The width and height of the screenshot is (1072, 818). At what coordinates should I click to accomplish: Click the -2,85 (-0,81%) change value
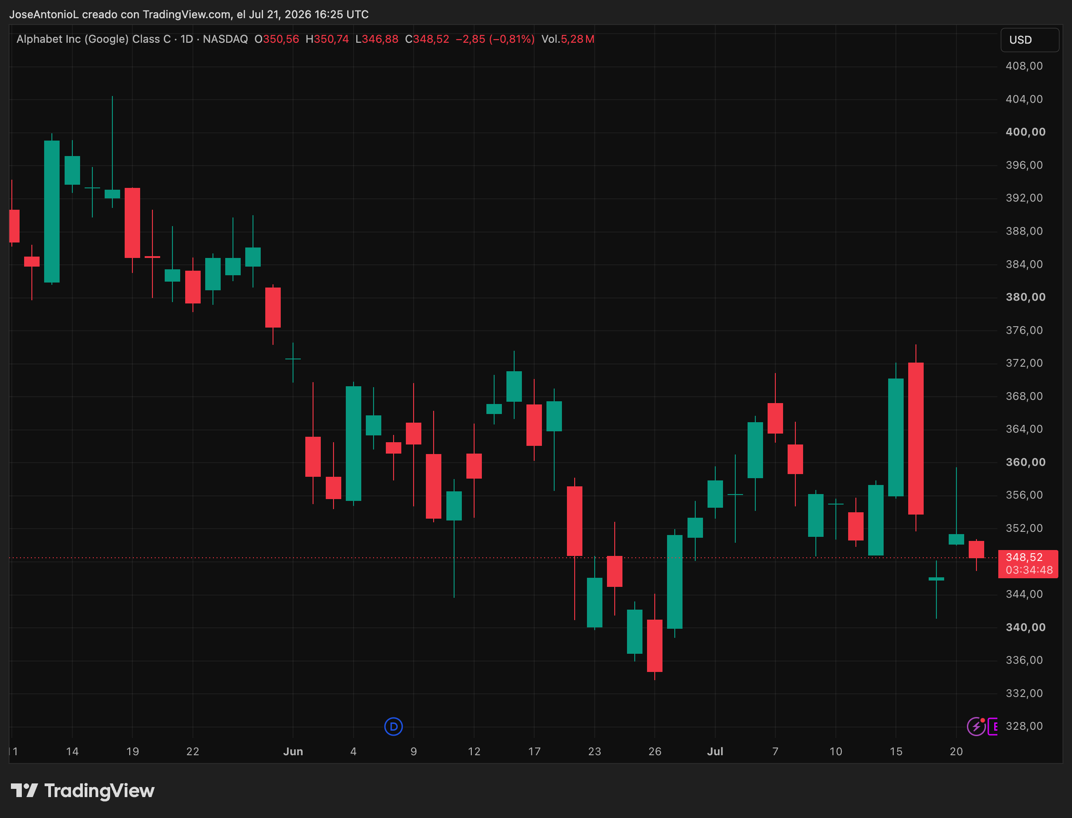tap(495, 39)
